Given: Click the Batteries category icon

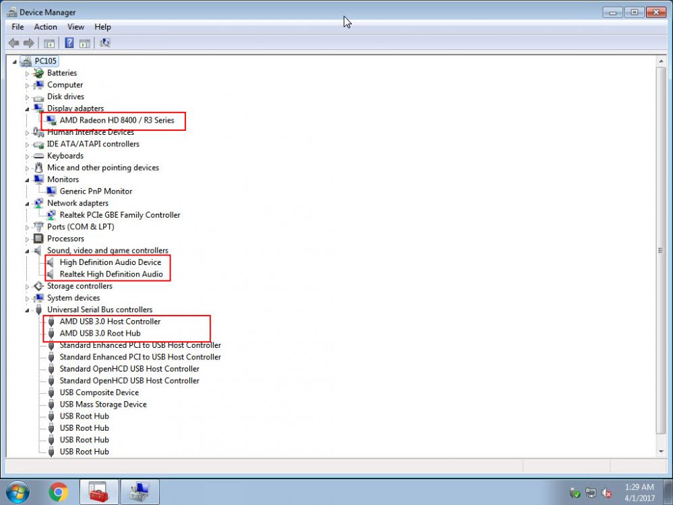Looking at the screenshot, I should pos(38,73).
